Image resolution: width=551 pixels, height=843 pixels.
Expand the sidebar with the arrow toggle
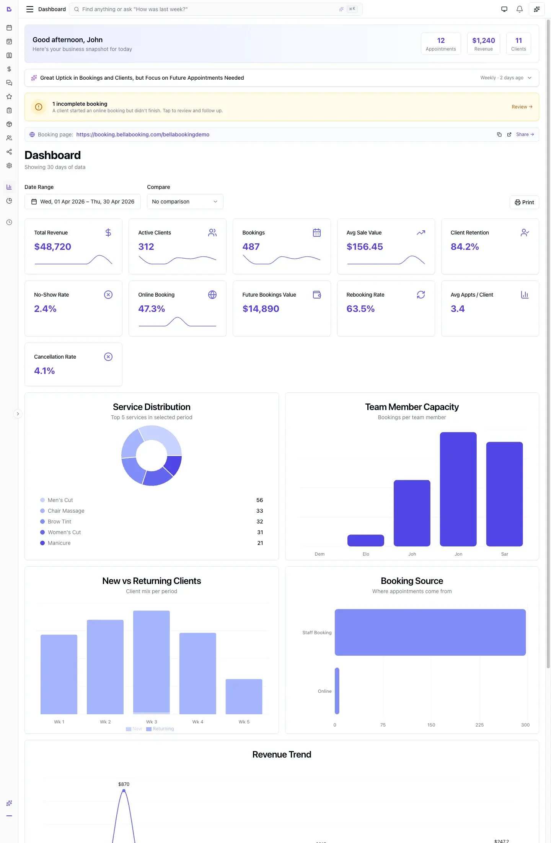click(18, 414)
